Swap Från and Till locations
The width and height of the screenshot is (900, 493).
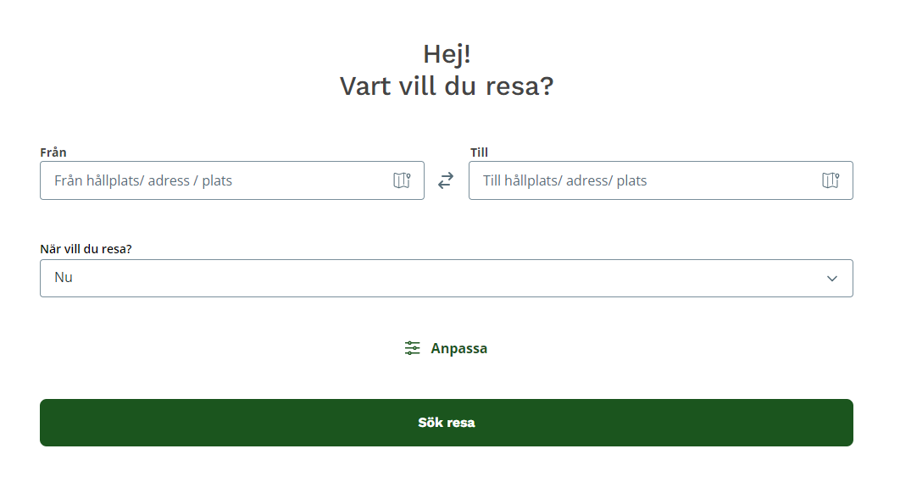446,180
